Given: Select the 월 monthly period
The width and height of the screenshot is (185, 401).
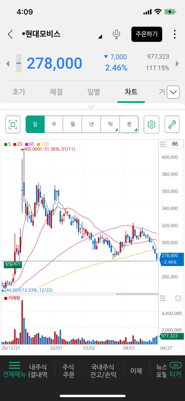Looking at the screenshot, I should coord(72,124).
